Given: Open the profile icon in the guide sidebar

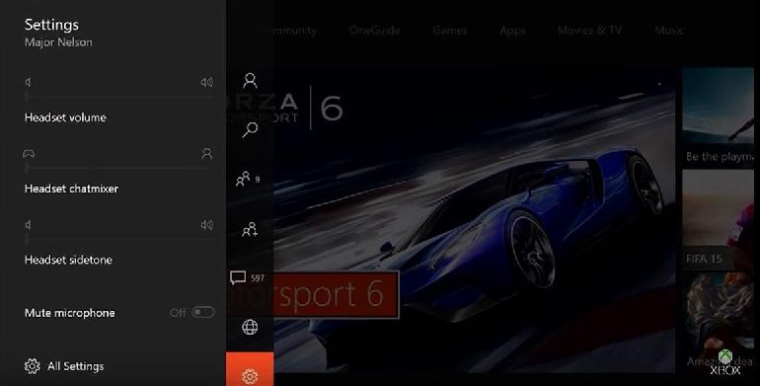Looking at the screenshot, I should (250, 81).
